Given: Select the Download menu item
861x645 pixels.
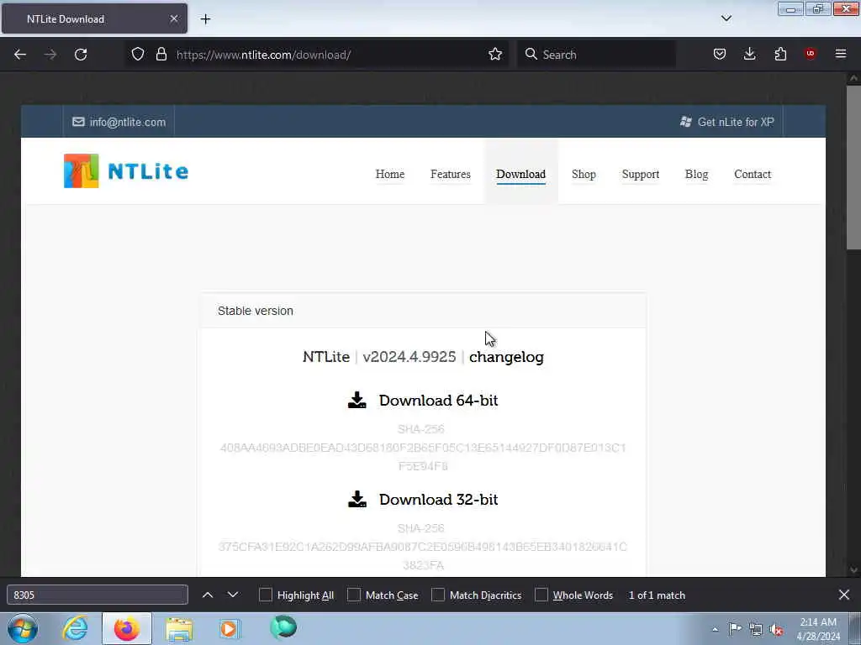Looking at the screenshot, I should coord(520,174).
